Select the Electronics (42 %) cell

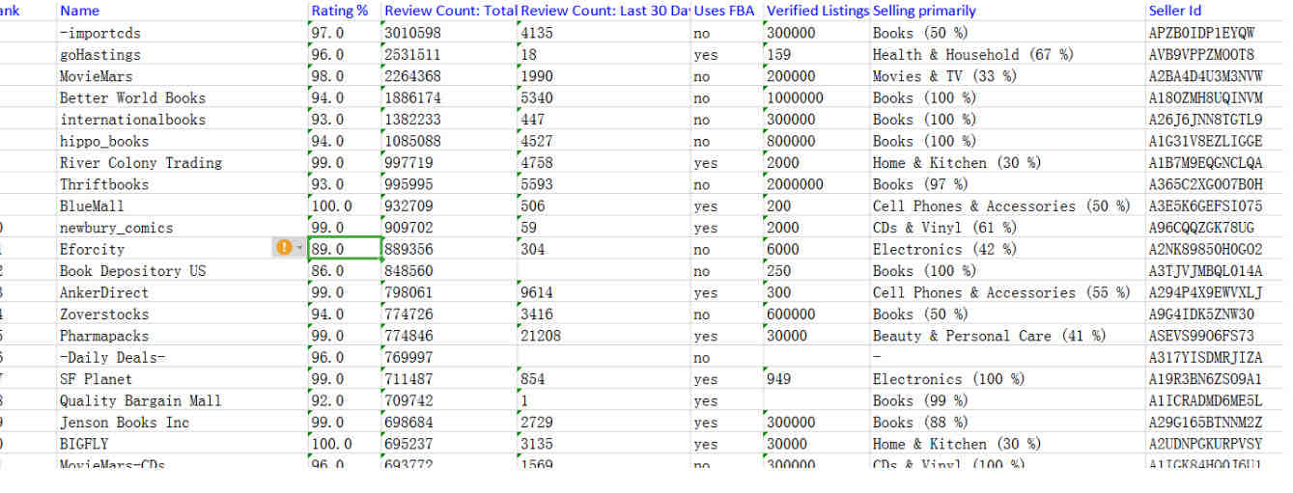944,249
